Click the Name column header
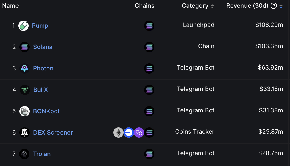Viewport: 290px width, 166px height. pos(11,6)
